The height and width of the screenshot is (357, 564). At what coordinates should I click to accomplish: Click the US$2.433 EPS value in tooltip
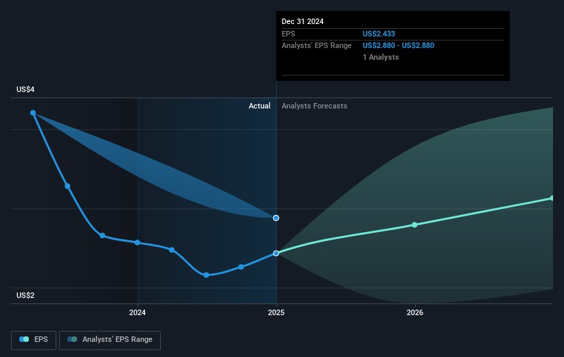(379, 34)
